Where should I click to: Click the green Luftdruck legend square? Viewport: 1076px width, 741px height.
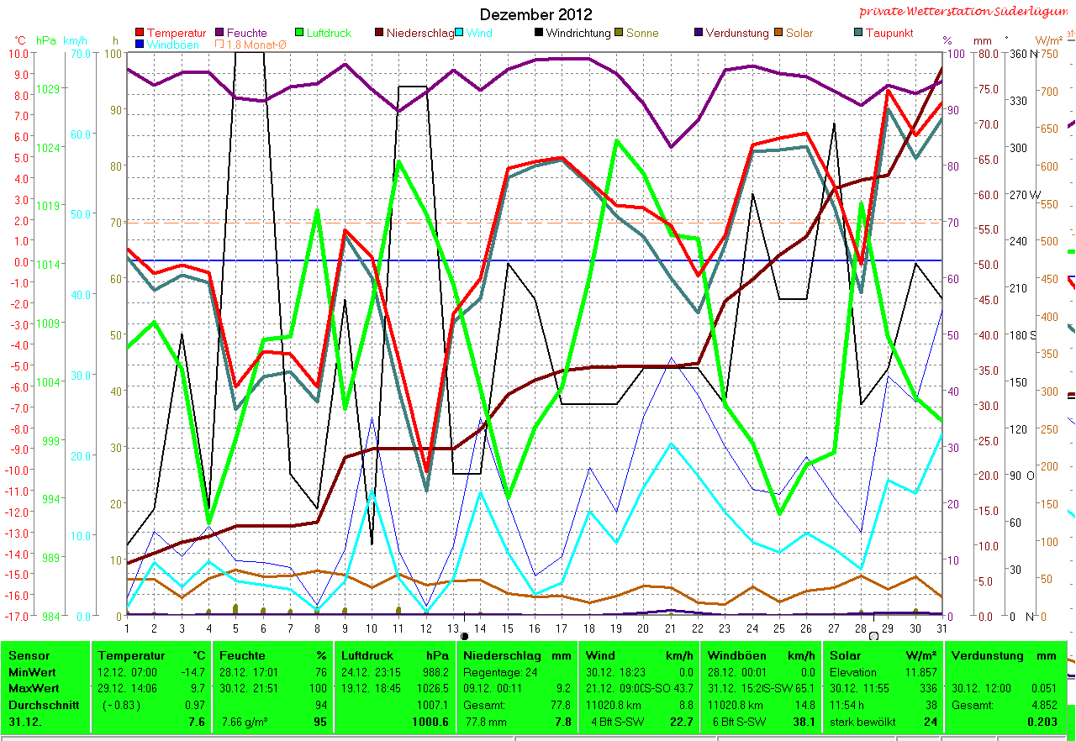point(300,34)
